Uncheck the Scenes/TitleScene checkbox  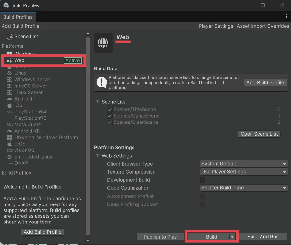pyautogui.click(x=110, y=110)
